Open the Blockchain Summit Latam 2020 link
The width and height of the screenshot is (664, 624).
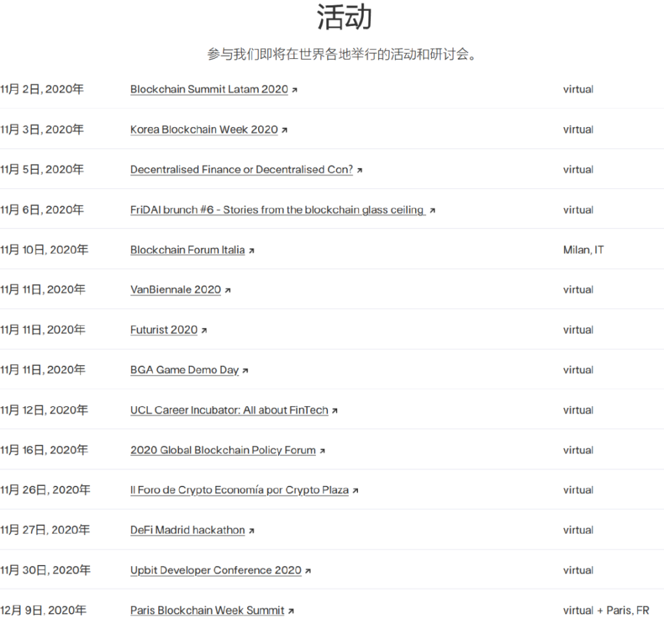click(209, 90)
